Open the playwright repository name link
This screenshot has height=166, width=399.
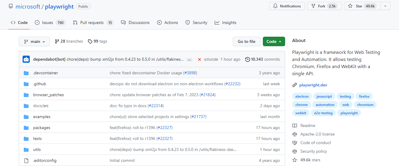click(x=59, y=7)
